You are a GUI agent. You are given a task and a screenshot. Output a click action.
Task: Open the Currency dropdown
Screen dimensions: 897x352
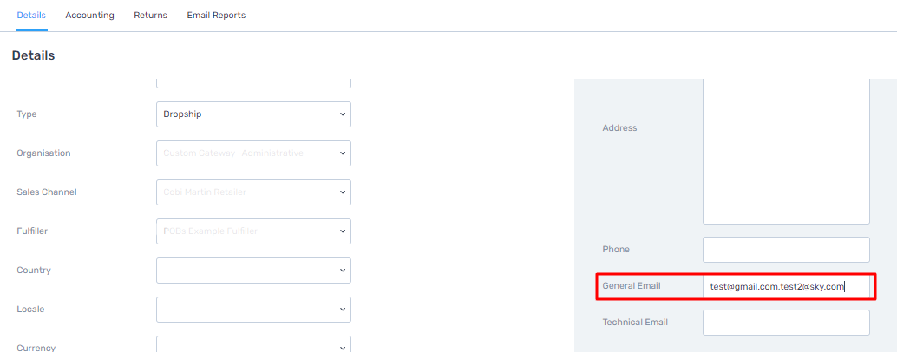click(253, 344)
